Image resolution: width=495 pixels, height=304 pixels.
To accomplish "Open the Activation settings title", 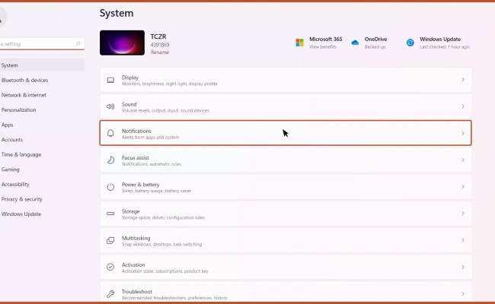I will pyautogui.click(x=133, y=265).
